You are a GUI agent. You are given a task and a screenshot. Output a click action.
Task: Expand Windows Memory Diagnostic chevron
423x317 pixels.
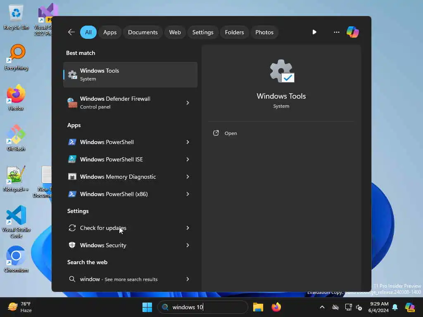coord(188,177)
